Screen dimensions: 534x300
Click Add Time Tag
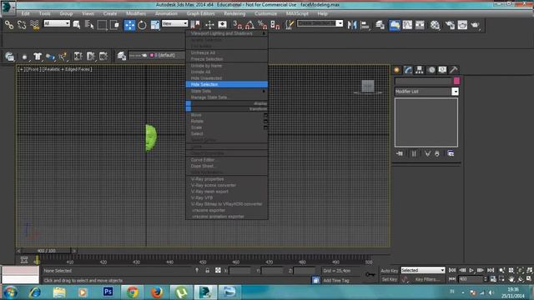coord(336,281)
